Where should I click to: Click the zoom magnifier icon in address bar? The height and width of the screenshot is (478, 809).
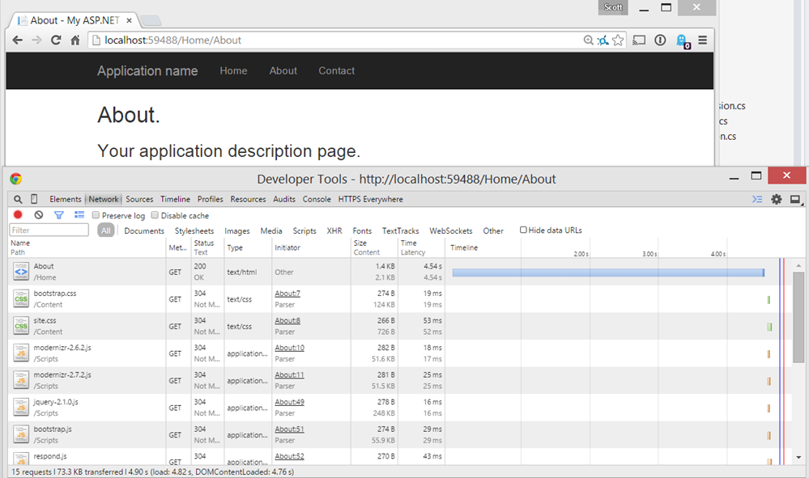click(x=588, y=40)
